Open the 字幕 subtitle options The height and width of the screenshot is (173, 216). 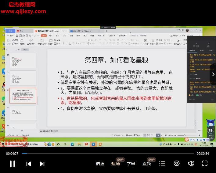131,164
